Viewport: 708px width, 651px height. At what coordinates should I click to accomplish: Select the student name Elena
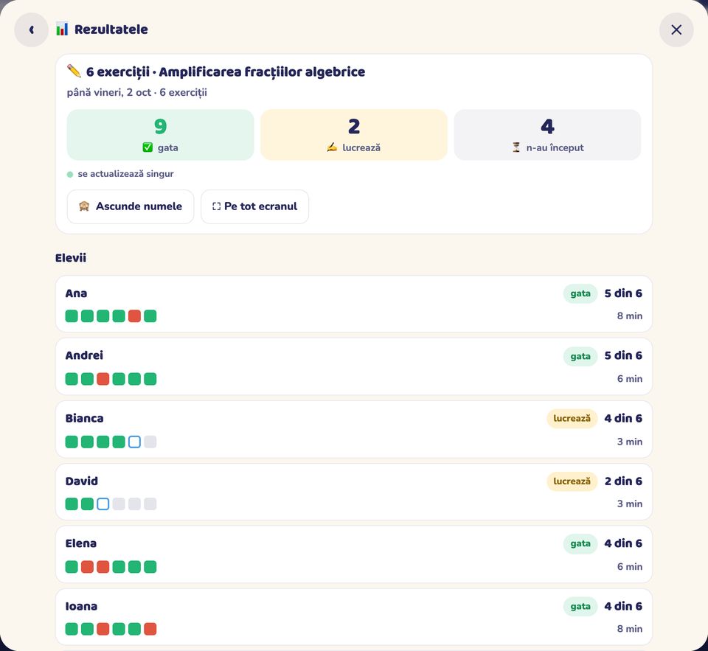pos(81,543)
